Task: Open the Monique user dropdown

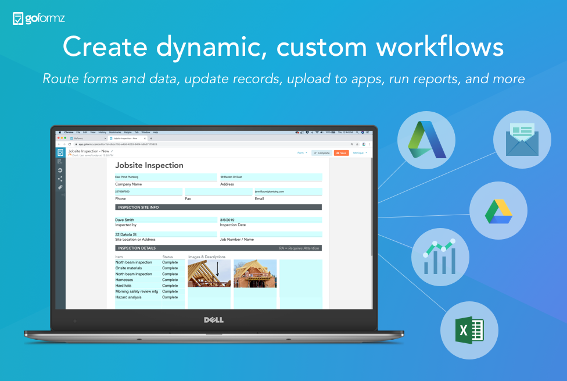Action: pos(360,153)
